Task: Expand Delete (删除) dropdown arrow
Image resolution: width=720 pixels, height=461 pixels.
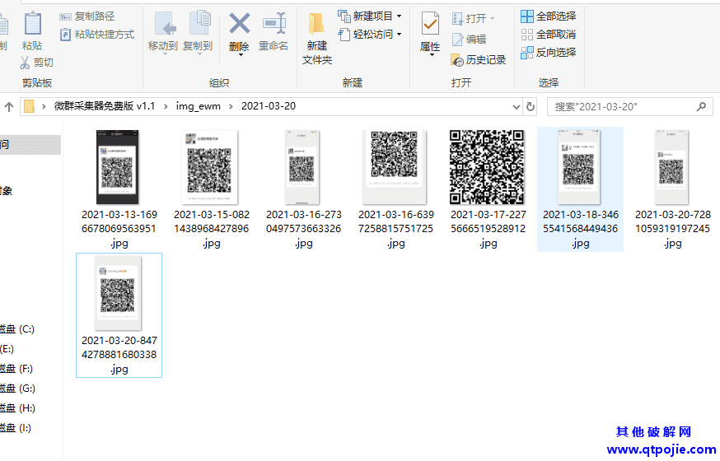Action: click(x=241, y=54)
